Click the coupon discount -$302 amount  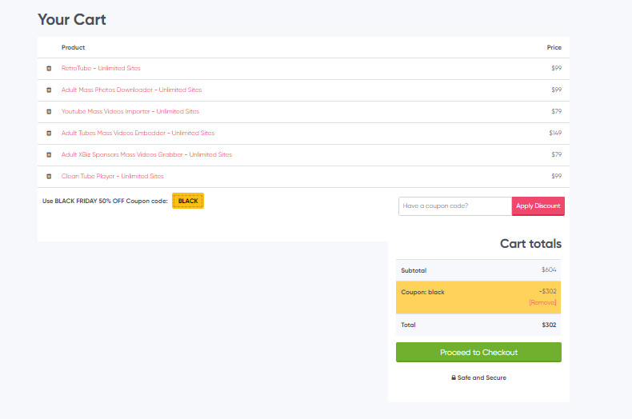(x=547, y=291)
